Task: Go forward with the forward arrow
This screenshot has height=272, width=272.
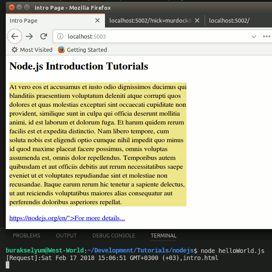Action: (29, 36)
